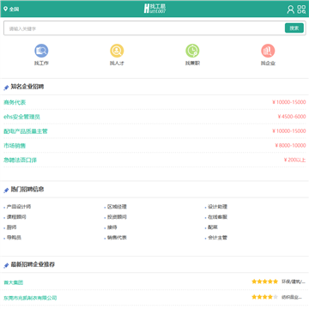Select the 找人才 label
Screen dimensions: 309x309
(117, 63)
